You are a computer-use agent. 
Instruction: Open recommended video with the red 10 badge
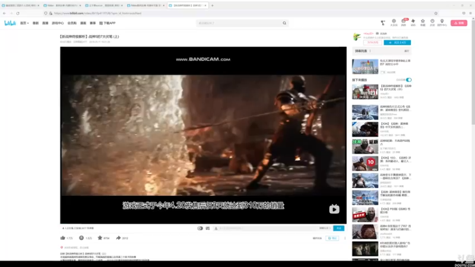[x=365, y=164]
